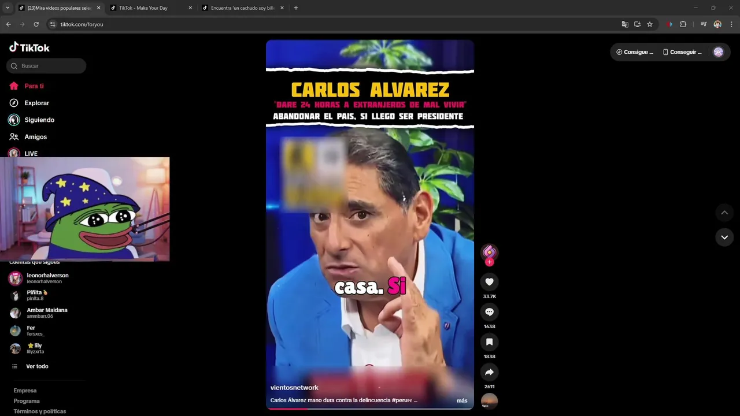Open the TikTok profile avatar menu
This screenshot has width=740, height=416.
coord(719,52)
